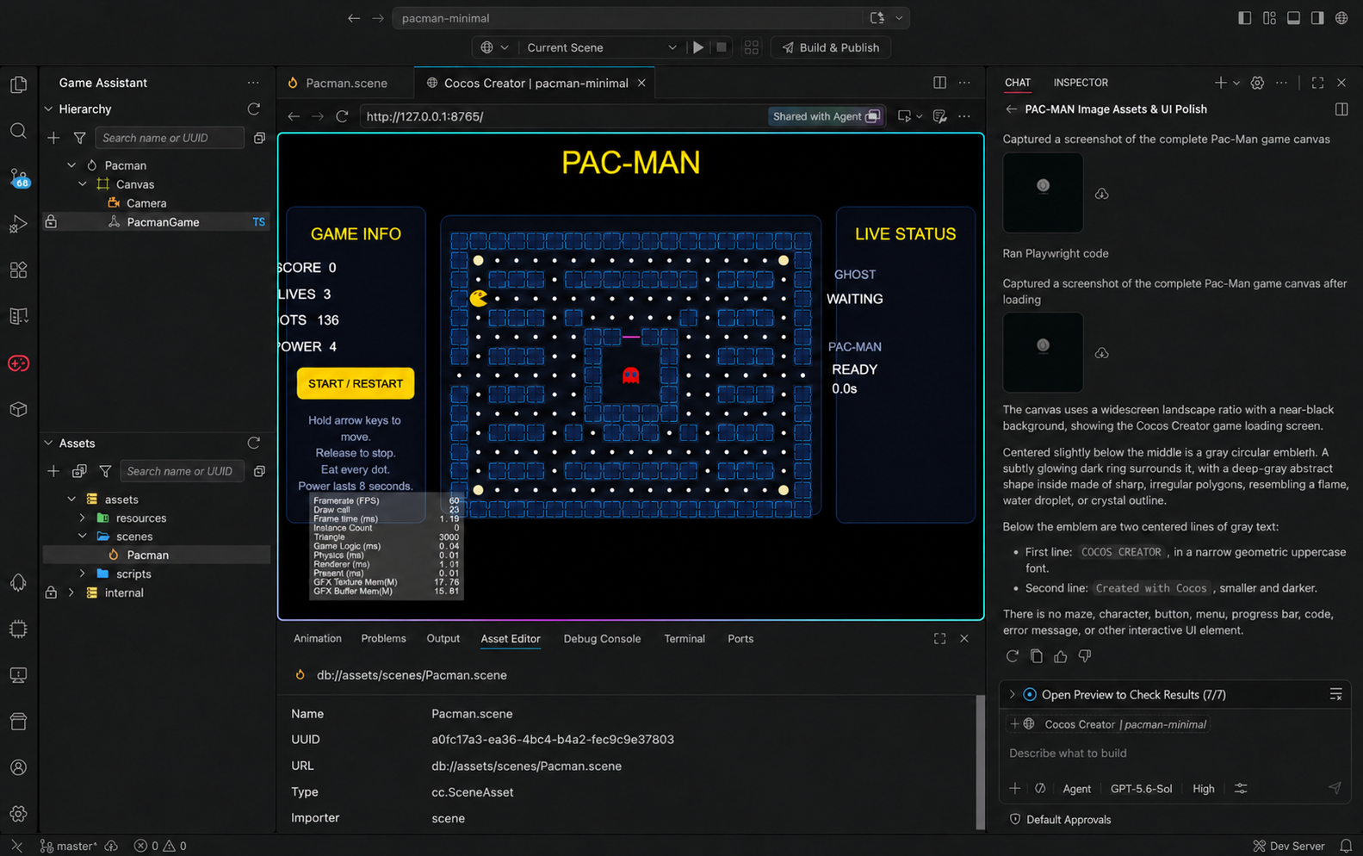The image size is (1363, 856).
Task: Maximize the chat panel
Action: coord(1317,83)
